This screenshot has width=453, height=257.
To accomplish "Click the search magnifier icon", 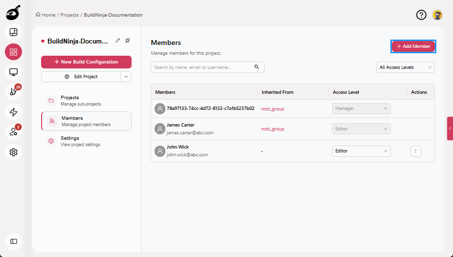I will pos(256,67).
